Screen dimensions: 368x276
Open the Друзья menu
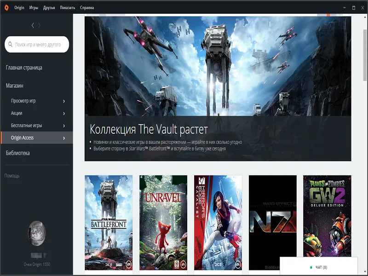pos(49,8)
